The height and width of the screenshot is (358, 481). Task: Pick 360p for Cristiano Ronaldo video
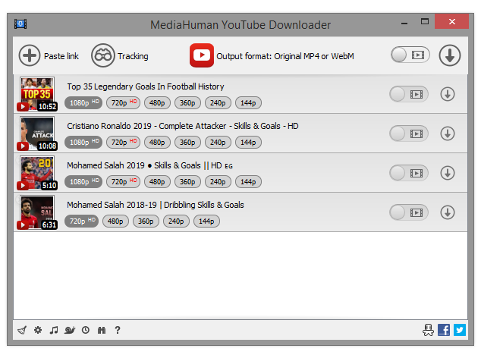(x=187, y=143)
